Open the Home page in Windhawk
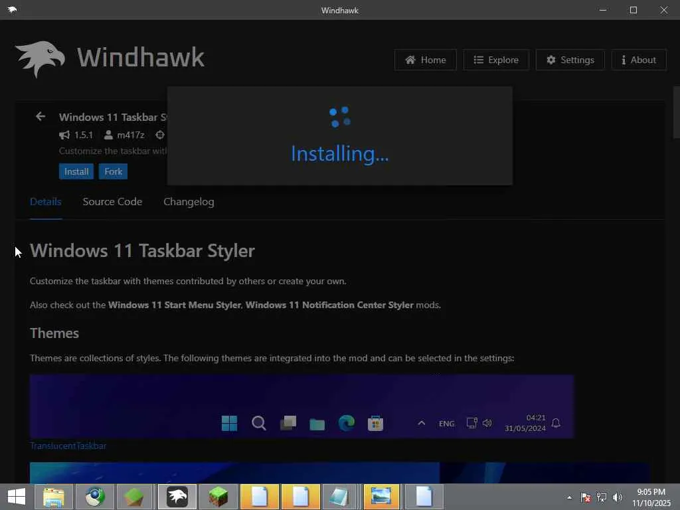The height and width of the screenshot is (510, 680). 426,60
